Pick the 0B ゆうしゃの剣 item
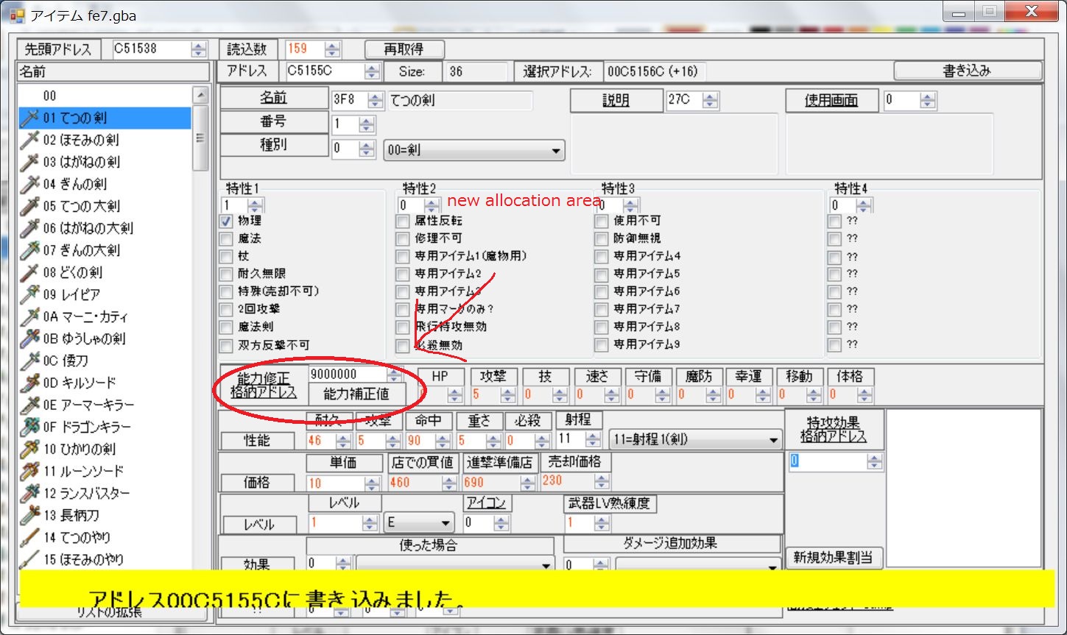The height and width of the screenshot is (635, 1067). coord(83,338)
